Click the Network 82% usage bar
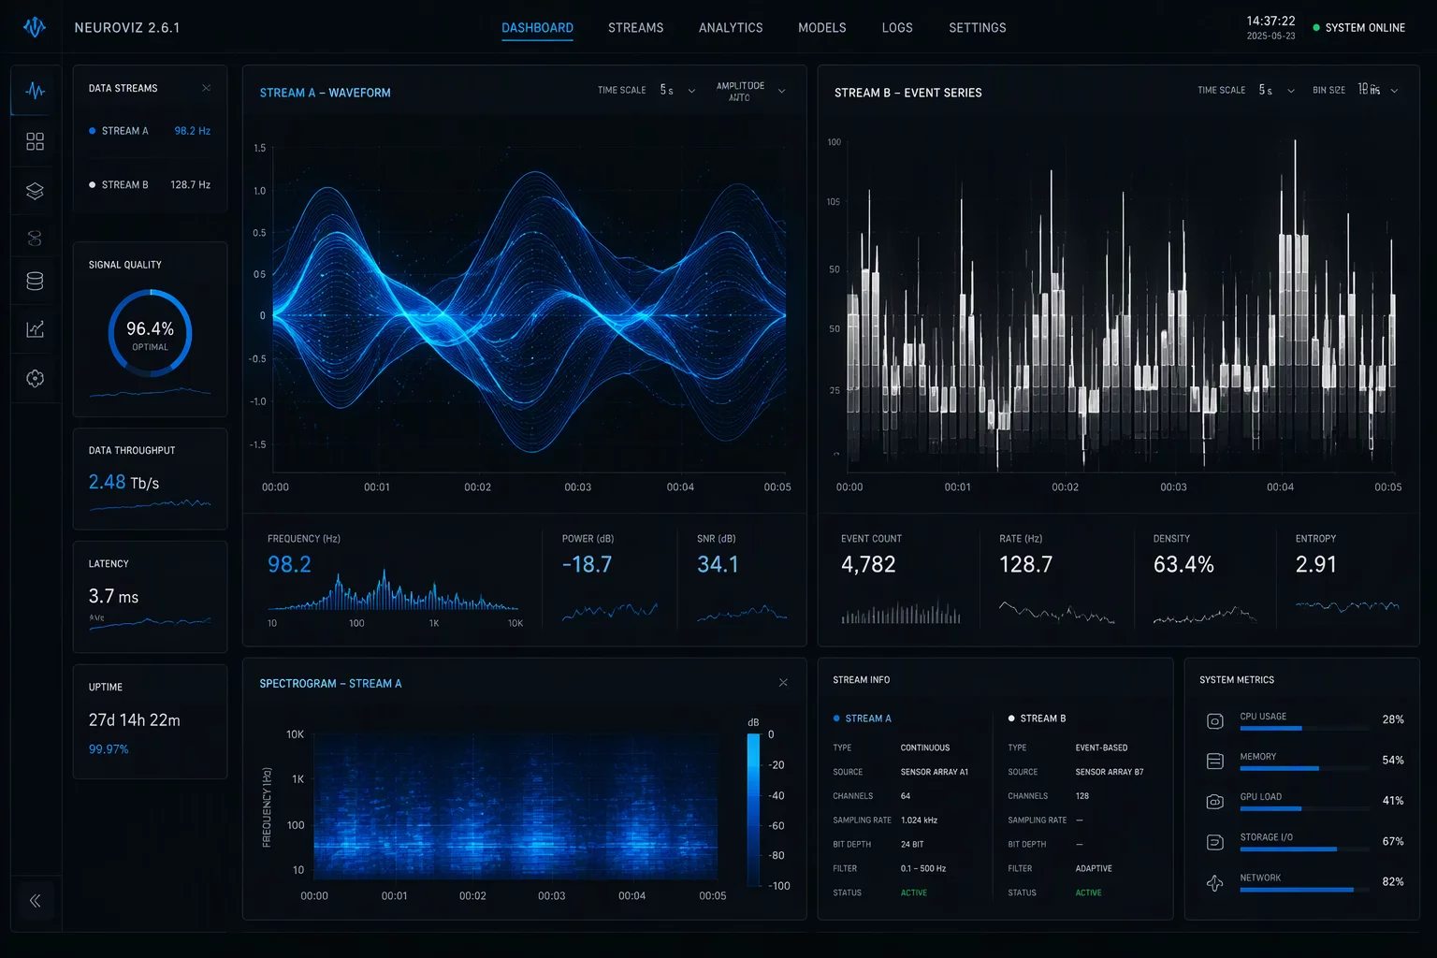This screenshot has height=958, width=1437. (x=1305, y=890)
